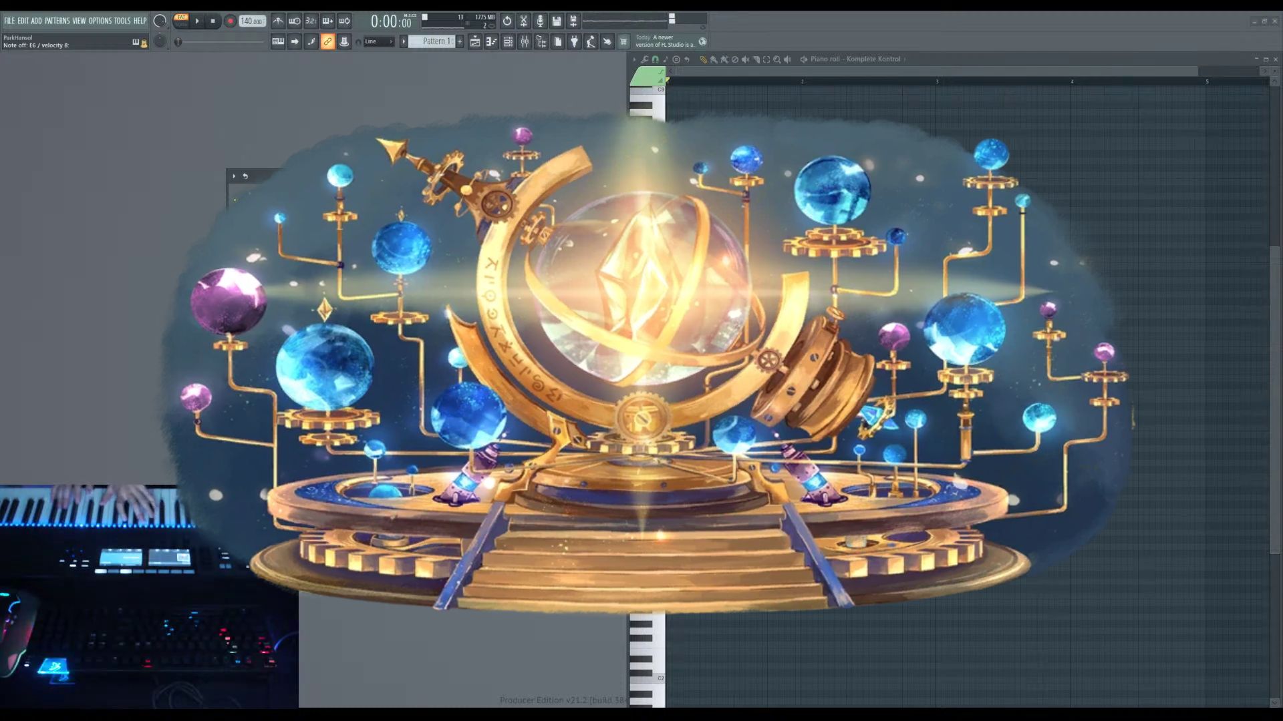Toggle loop recording icon

(344, 21)
